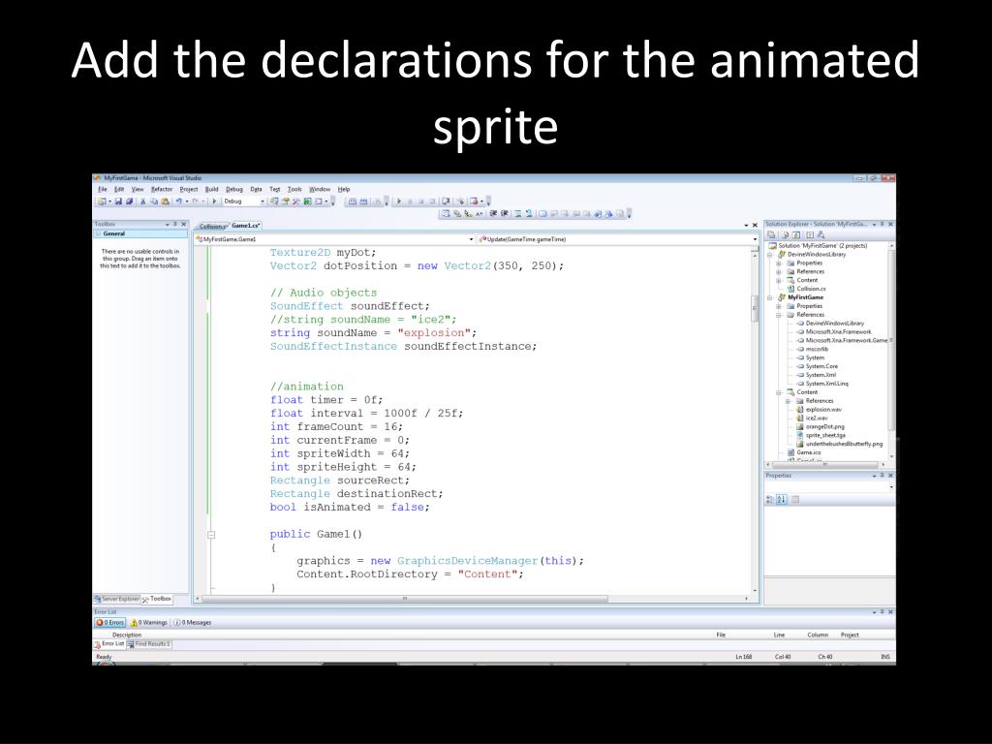
Task: Open the Debug configuration dropdown
Action: pos(244,201)
